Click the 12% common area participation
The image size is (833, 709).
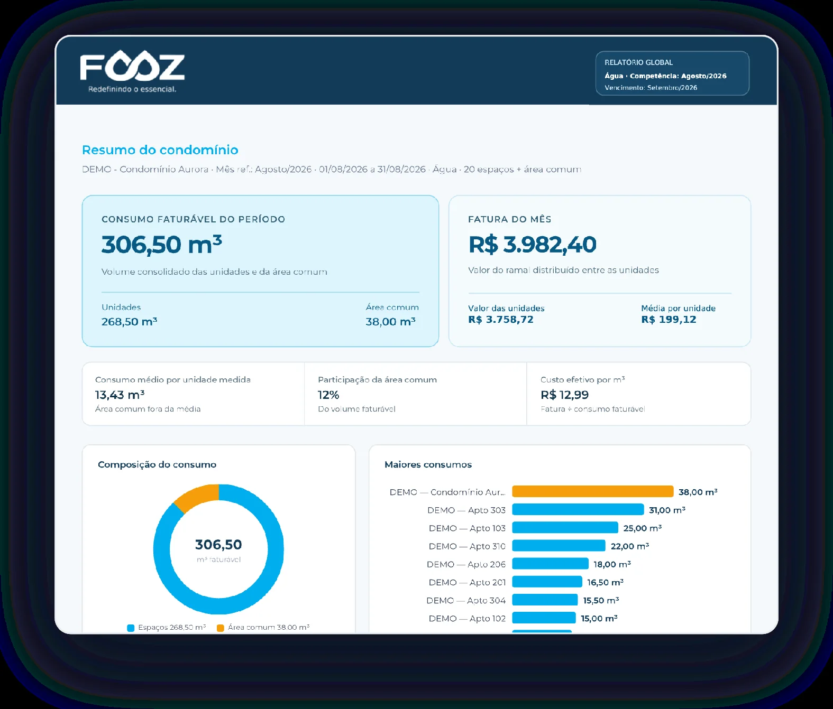click(x=328, y=395)
